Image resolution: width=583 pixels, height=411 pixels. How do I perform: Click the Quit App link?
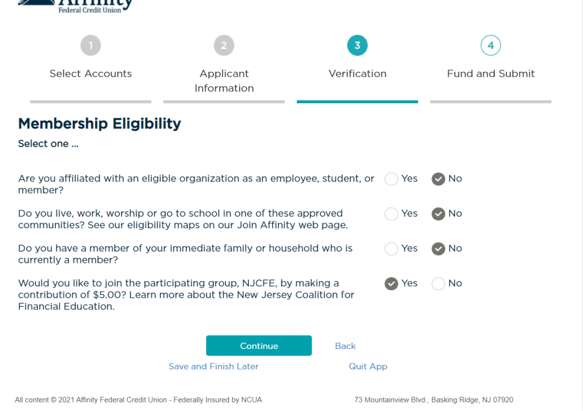[x=368, y=367]
